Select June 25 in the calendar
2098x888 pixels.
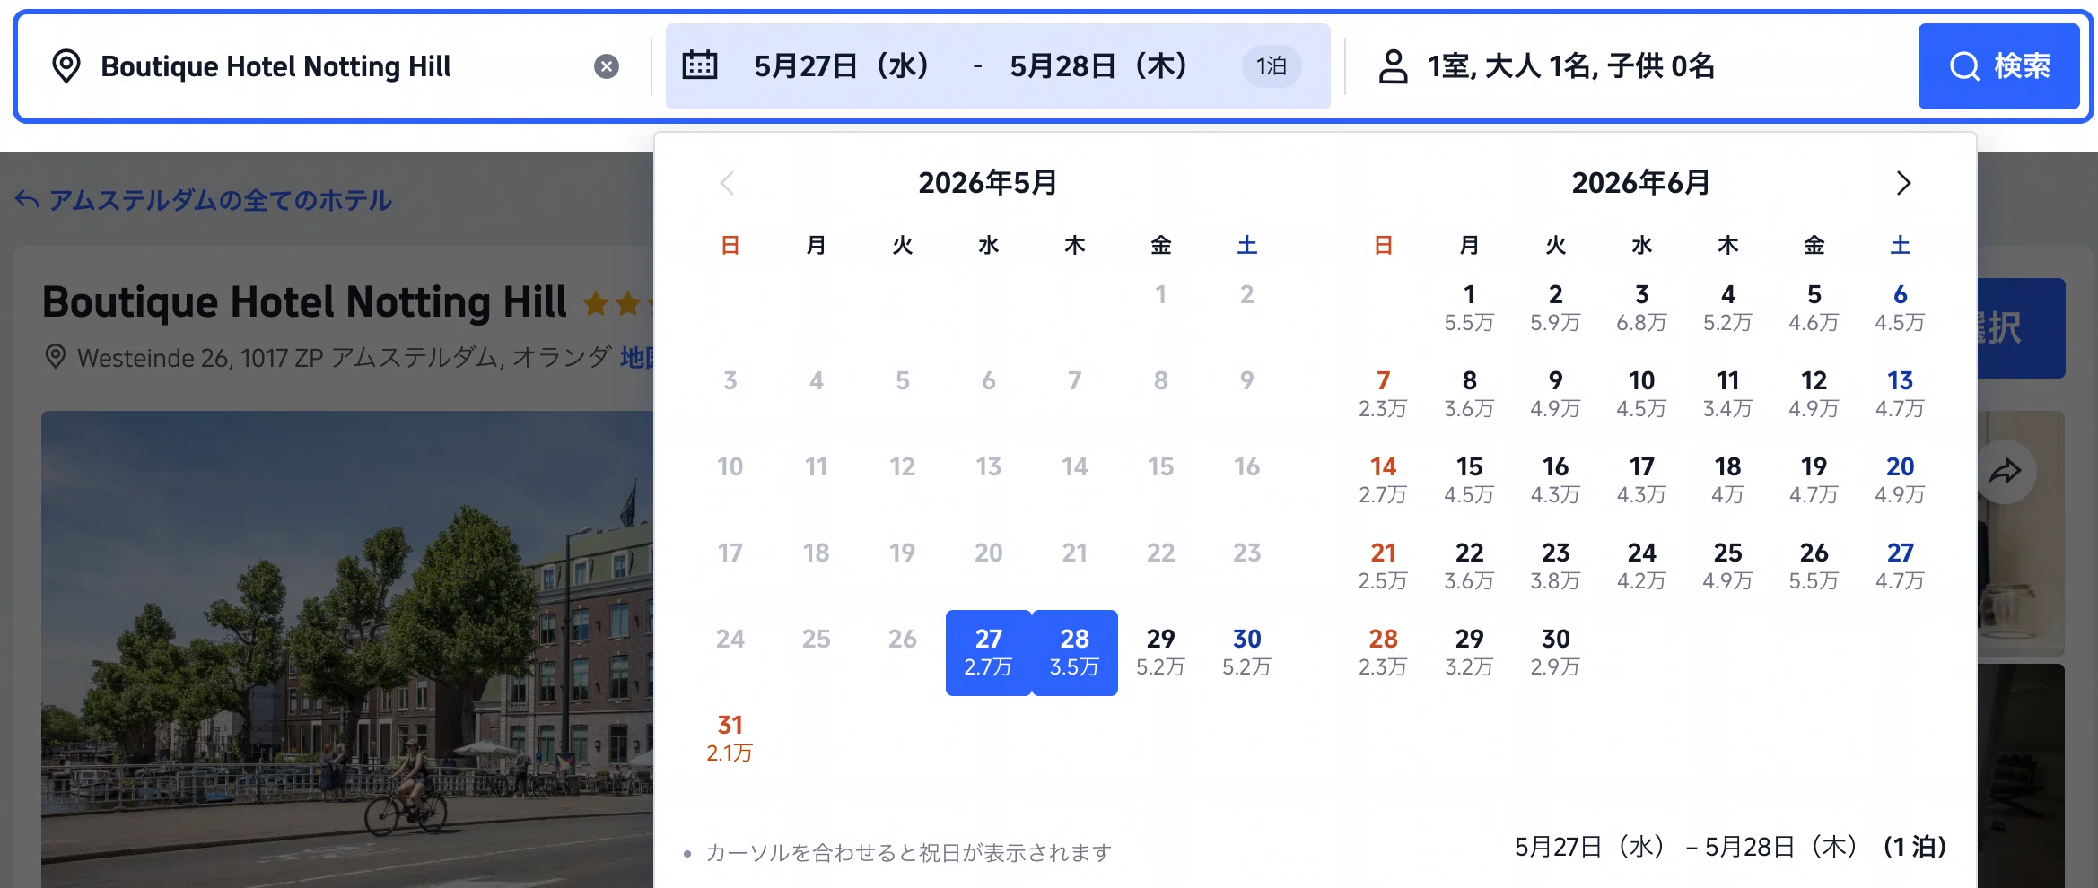1728,566
